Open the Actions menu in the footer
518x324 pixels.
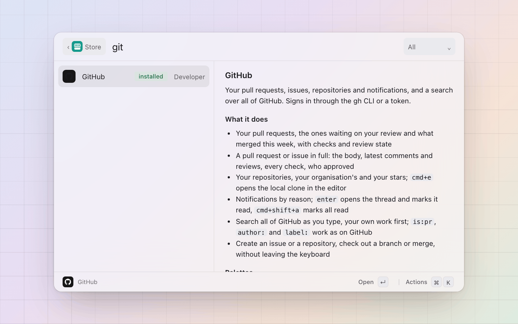[430, 282]
